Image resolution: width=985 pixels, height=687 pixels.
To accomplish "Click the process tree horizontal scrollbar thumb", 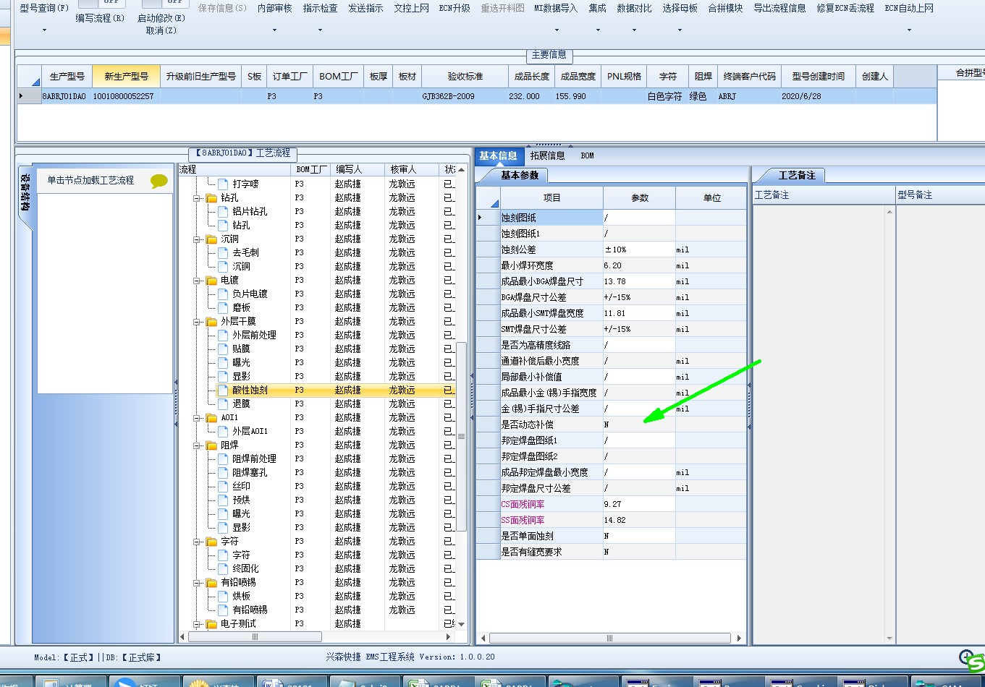I will 255,637.
